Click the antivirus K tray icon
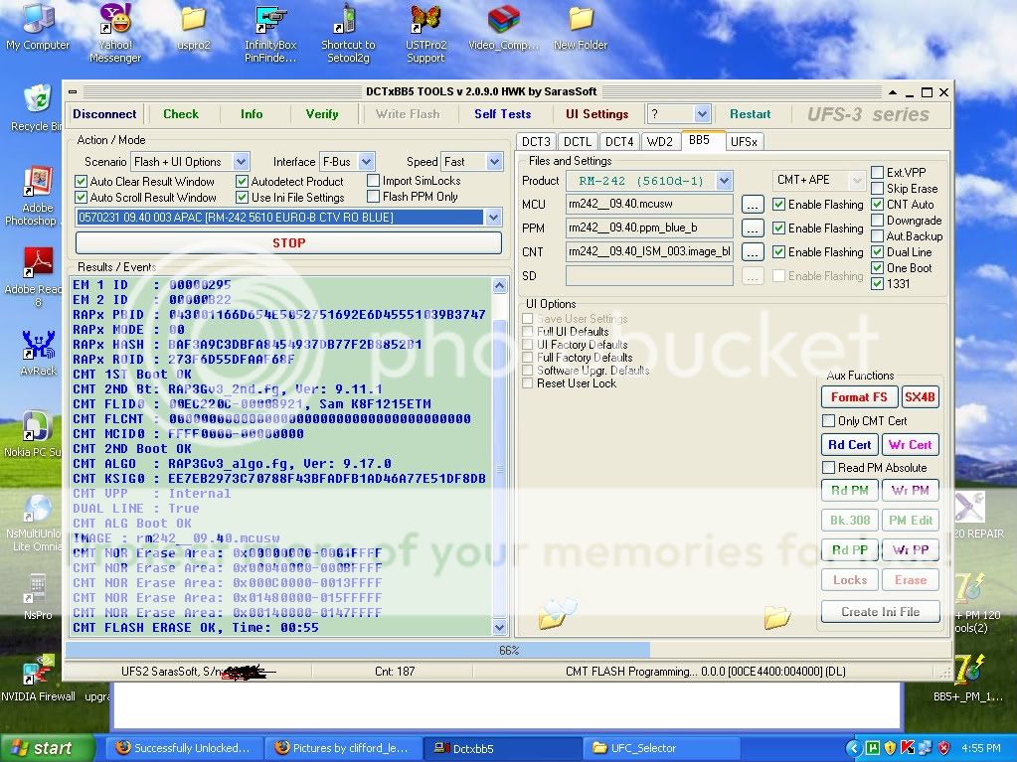This screenshot has width=1017, height=762. point(908,748)
